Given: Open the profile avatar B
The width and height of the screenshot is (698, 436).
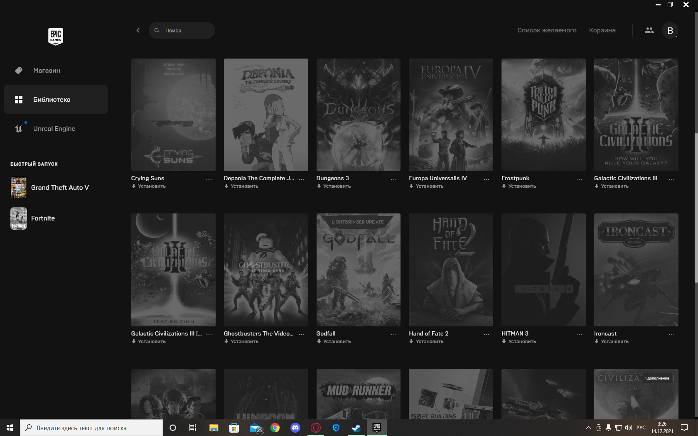Looking at the screenshot, I should click(x=670, y=30).
